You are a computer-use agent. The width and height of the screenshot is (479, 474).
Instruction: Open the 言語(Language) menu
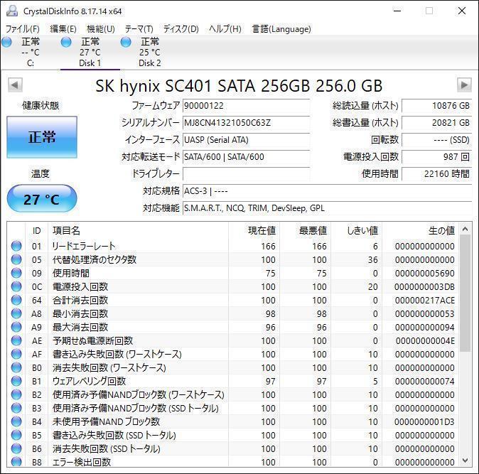[281, 29]
